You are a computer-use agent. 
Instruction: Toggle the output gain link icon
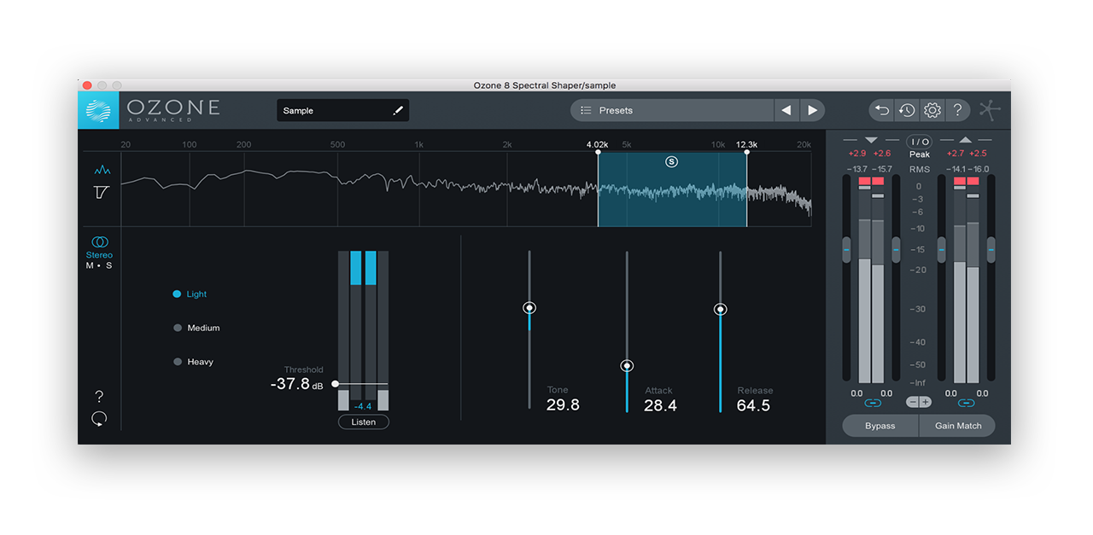(966, 403)
